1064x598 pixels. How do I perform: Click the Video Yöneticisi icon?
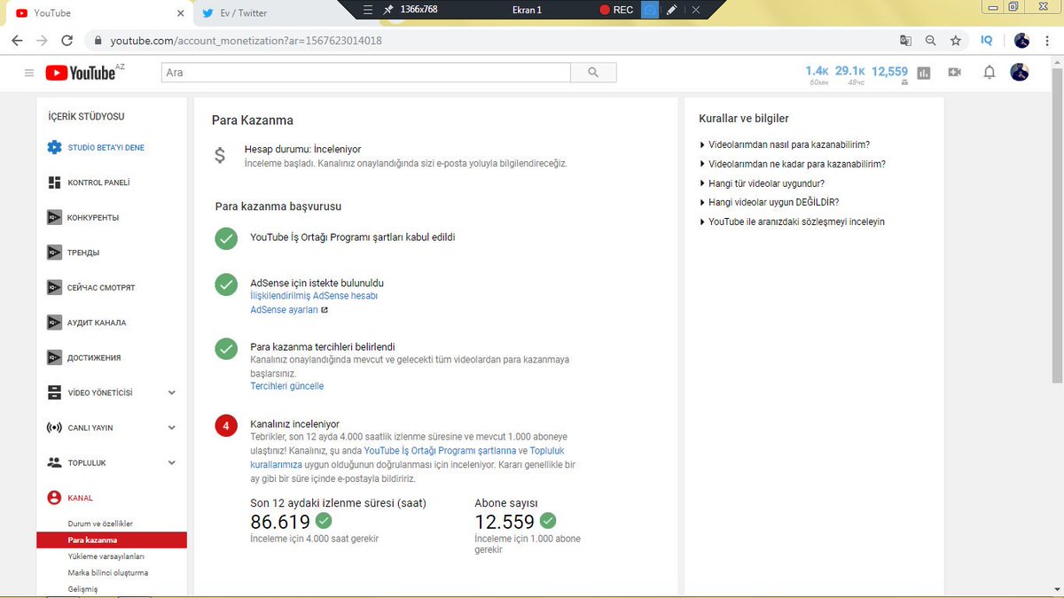pyautogui.click(x=54, y=392)
